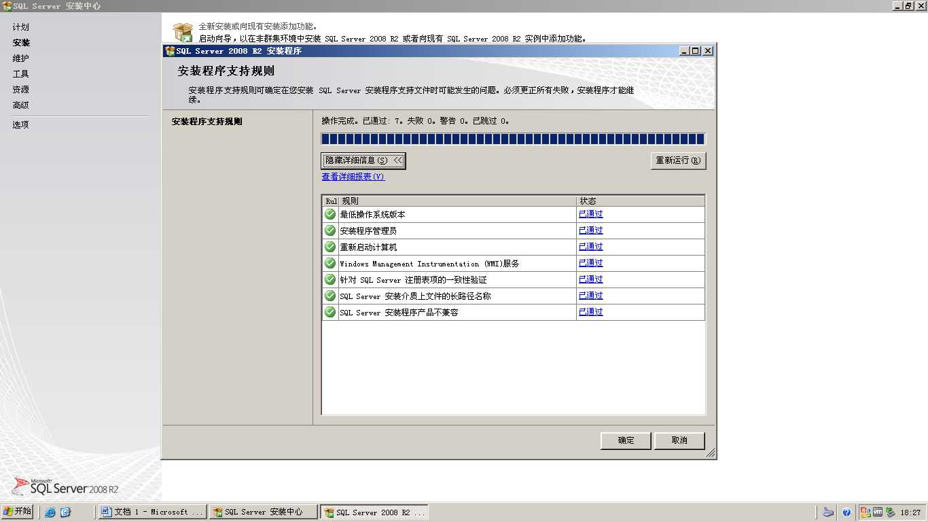Open 已通过 status for 长路径名称 rule
The width and height of the screenshot is (928, 522).
591,296
